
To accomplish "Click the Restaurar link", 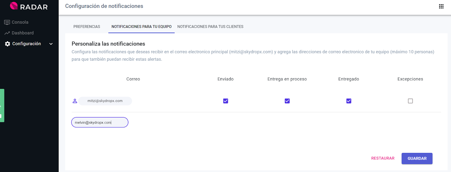I will click(x=383, y=158).
